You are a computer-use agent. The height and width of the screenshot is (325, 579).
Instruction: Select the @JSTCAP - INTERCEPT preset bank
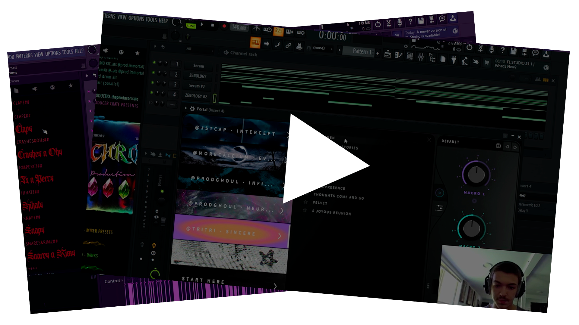235,131
